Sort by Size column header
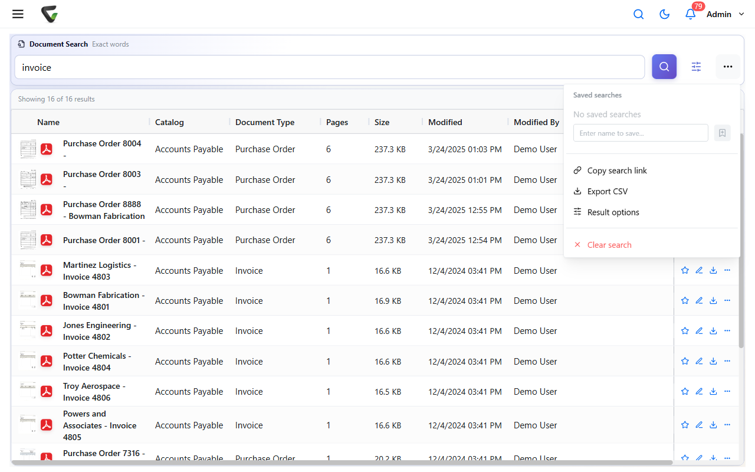The width and height of the screenshot is (755, 472). (x=382, y=122)
